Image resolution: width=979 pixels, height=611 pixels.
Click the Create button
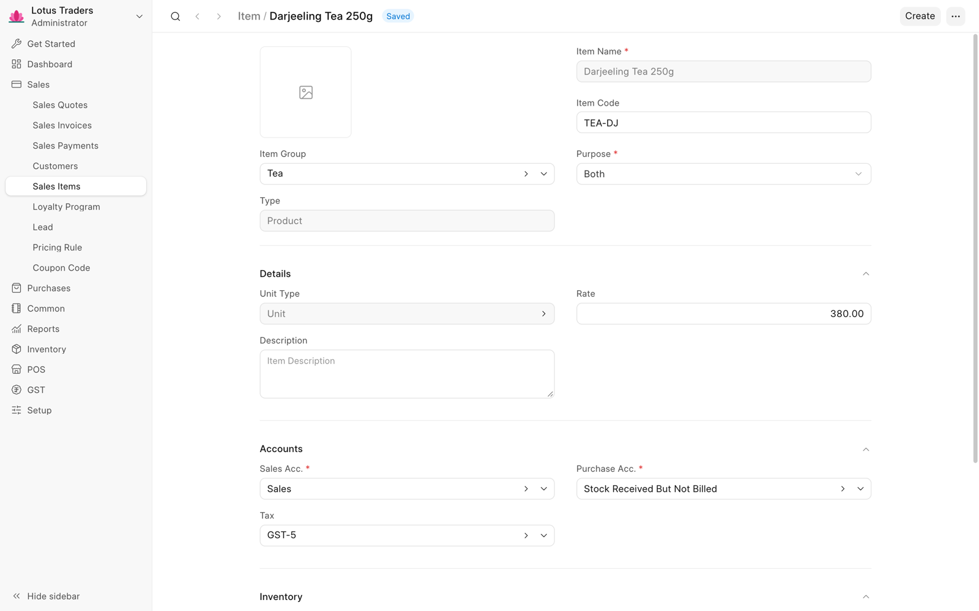click(x=920, y=16)
